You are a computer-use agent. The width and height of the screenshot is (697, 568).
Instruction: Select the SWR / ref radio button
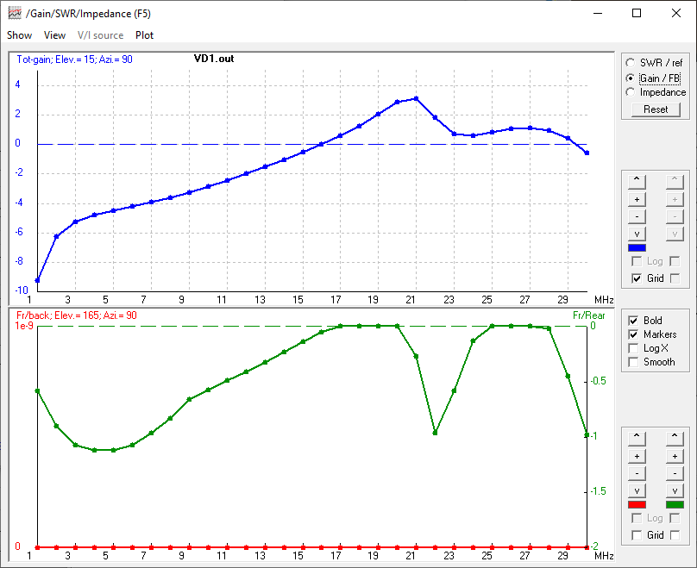631,63
